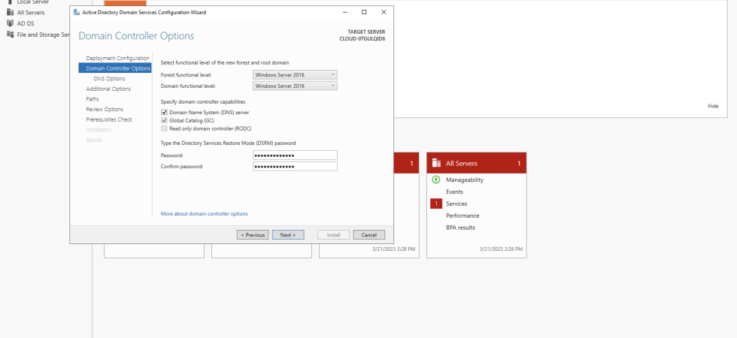Open File and Storage Services in sidebar
Image resolution: width=737 pixels, height=338 pixels.
[x=44, y=35]
